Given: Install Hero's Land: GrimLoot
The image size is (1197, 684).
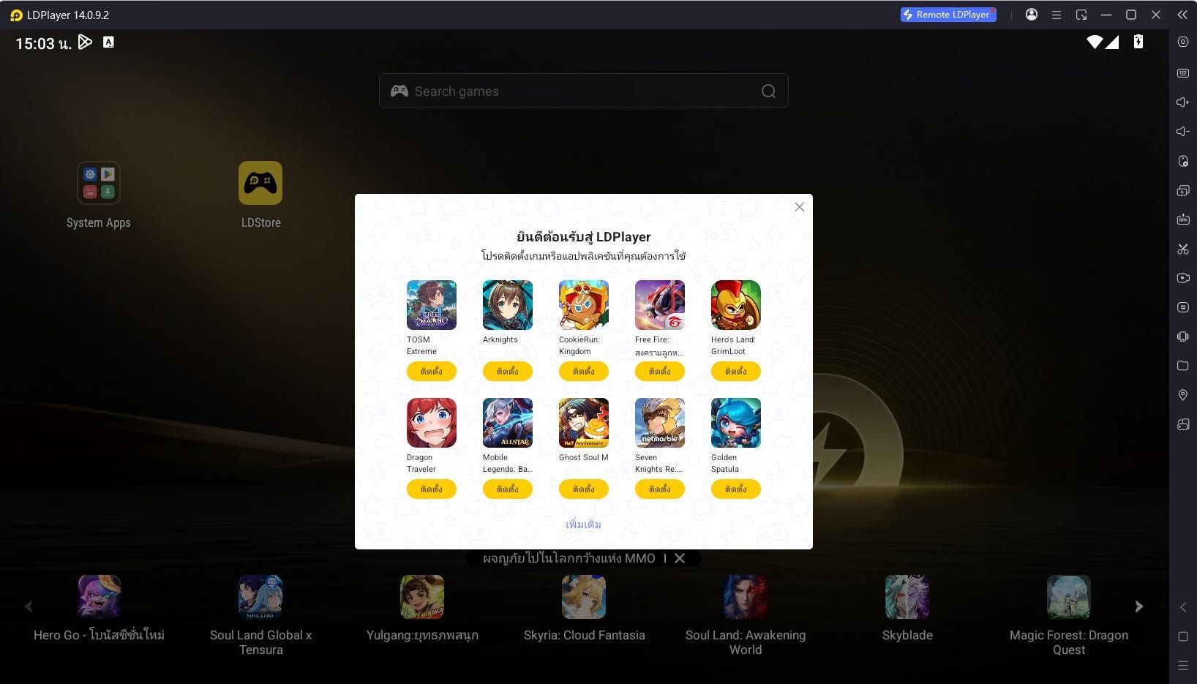Looking at the screenshot, I should point(736,372).
